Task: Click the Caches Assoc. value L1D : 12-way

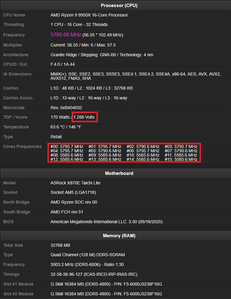Action: coord(89,98)
